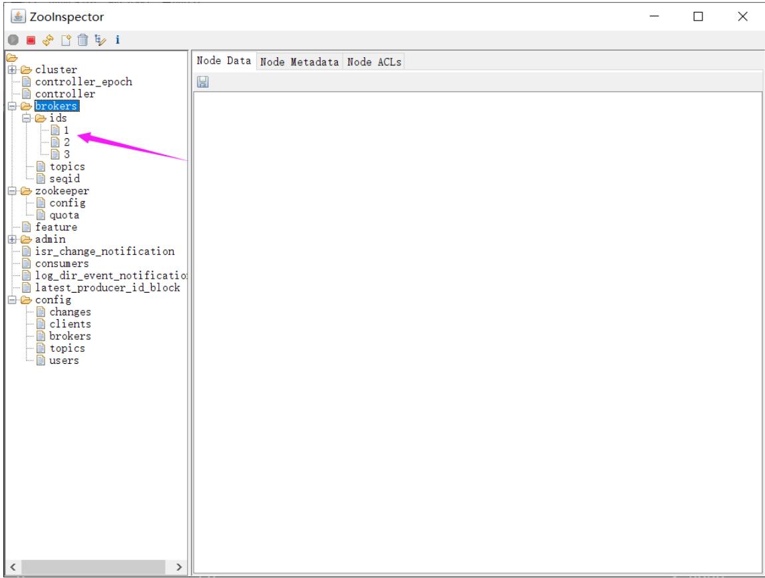Collapse the ids tree node
Image resolution: width=765 pixels, height=578 pixels.
[27, 118]
